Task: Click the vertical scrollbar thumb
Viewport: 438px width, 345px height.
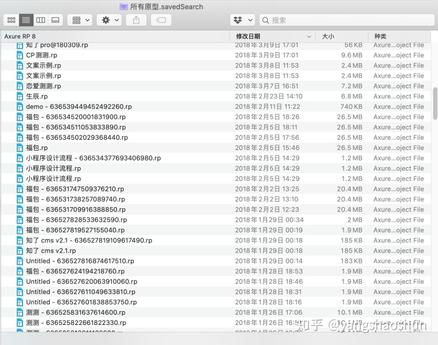Action: pyautogui.click(x=435, y=103)
